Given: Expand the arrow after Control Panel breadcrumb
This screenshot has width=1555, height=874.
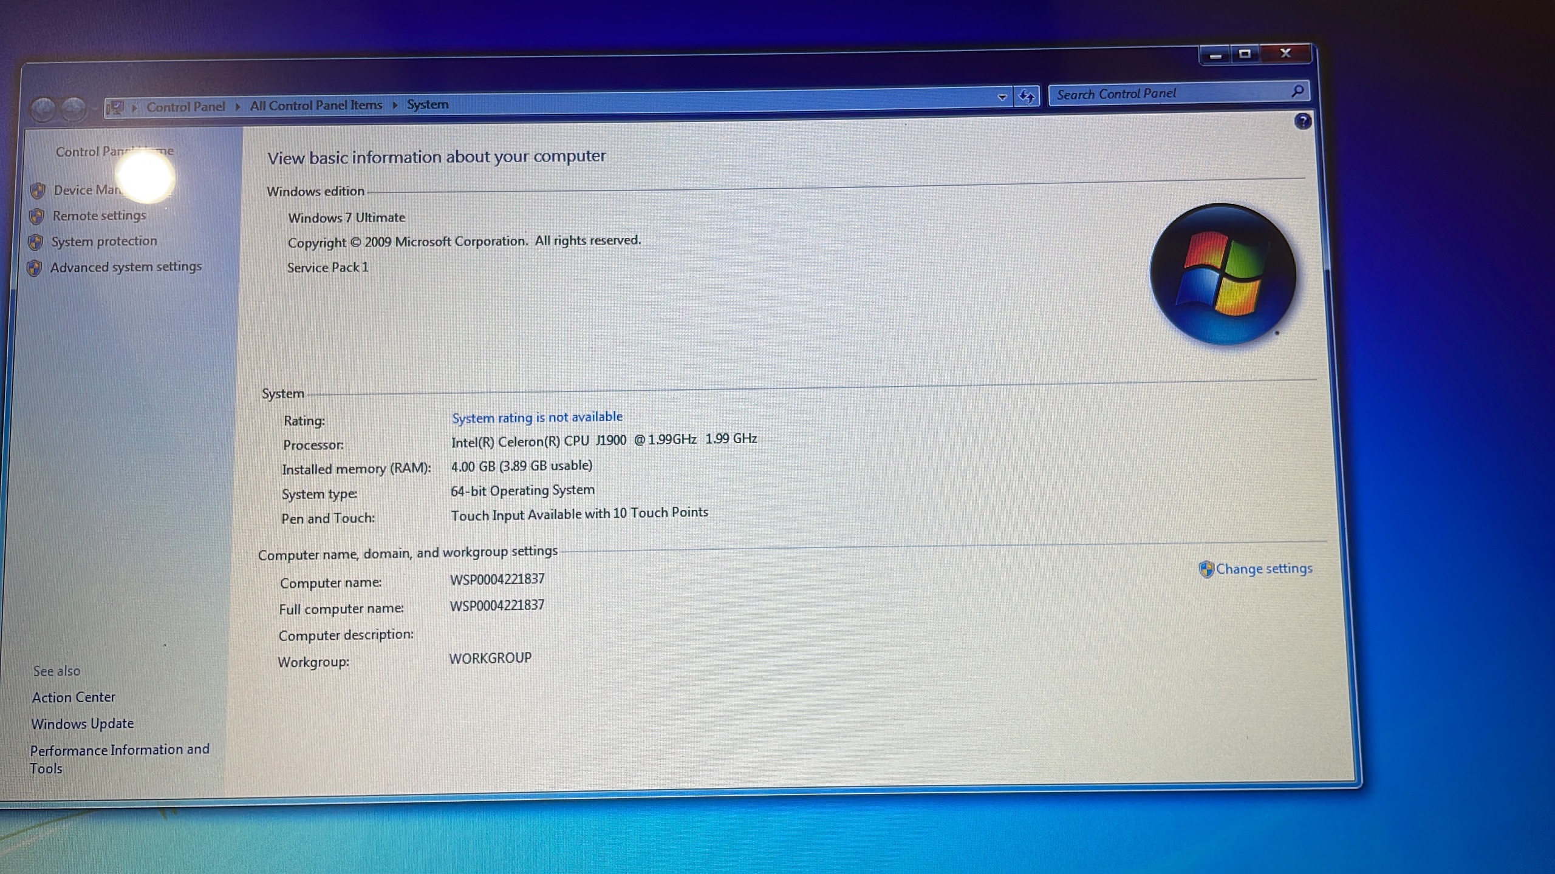Looking at the screenshot, I should click(x=238, y=106).
